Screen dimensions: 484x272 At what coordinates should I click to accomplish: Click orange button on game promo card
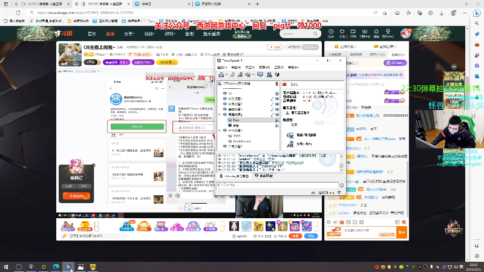click(x=76, y=196)
